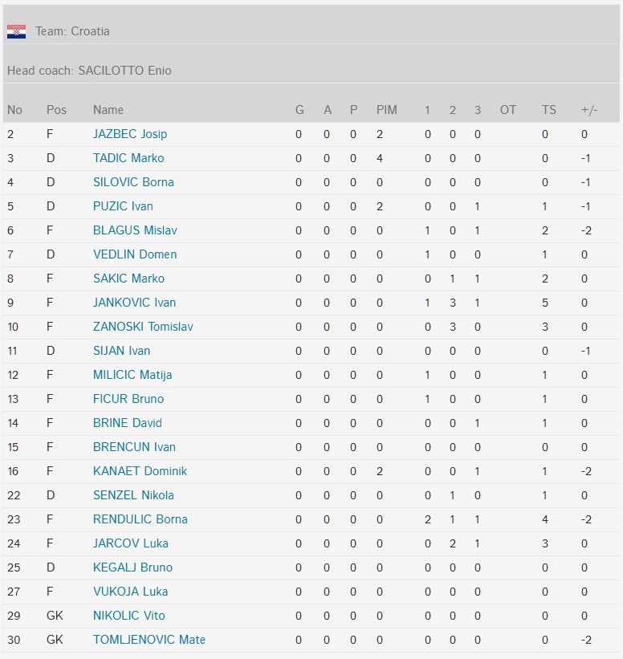View goalkeeper NIKOLIC Vito's page

129,616
